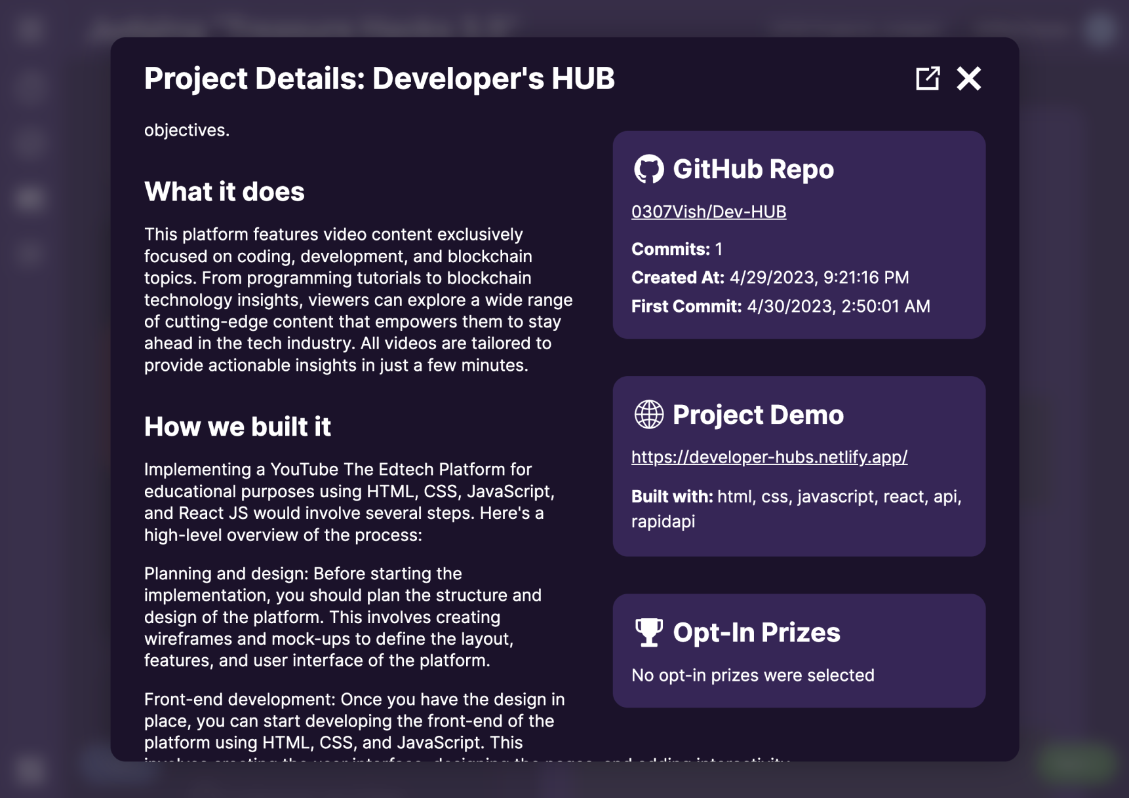Click the 'How we built it' heading
This screenshot has width=1129, height=798.
(x=237, y=427)
